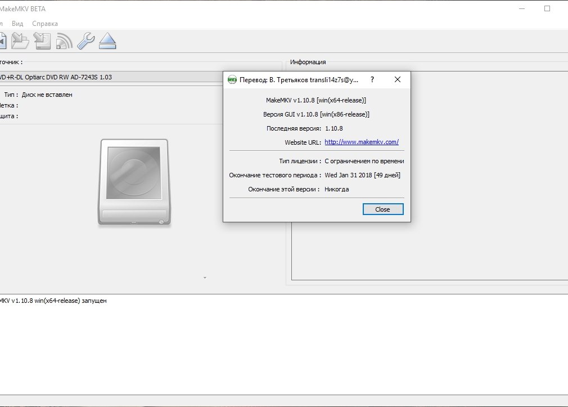Click the "Тип лицензии :" label
Image resolution: width=568 pixels, height=407 pixels.
click(x=300, y=161)
